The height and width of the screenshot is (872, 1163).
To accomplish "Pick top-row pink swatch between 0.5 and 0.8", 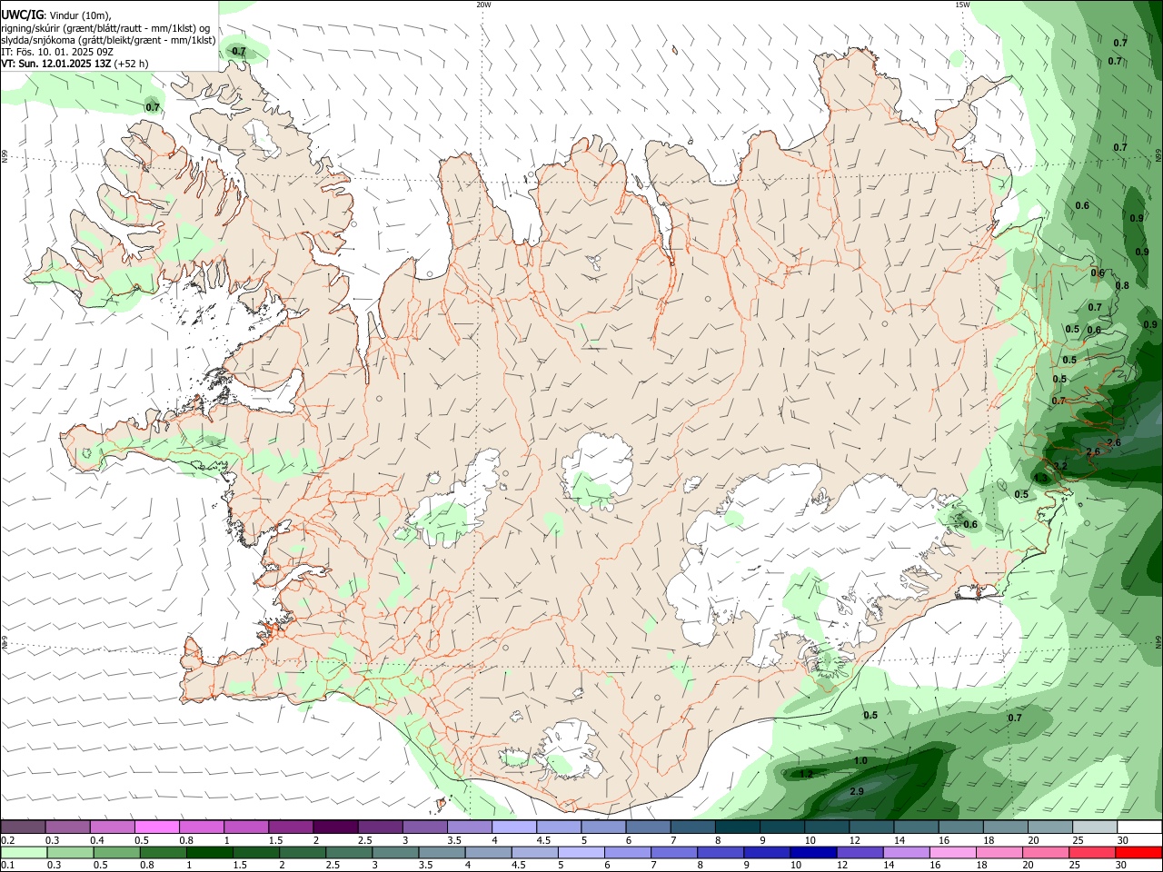I will tap(156, 827).
